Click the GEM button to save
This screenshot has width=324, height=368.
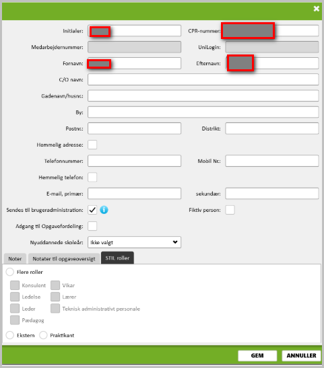257,356
